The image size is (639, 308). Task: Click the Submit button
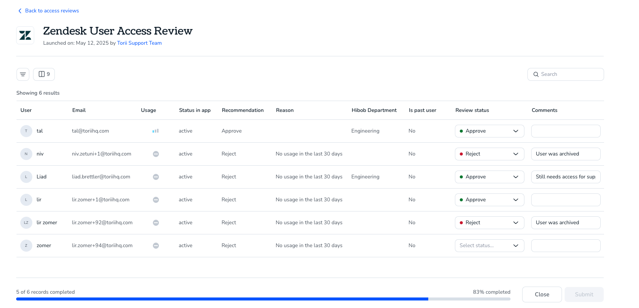pos(584,294)
